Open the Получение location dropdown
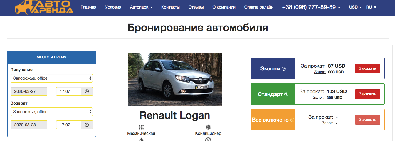This screenshot has width=395, height=141. (x=52, y=78)
